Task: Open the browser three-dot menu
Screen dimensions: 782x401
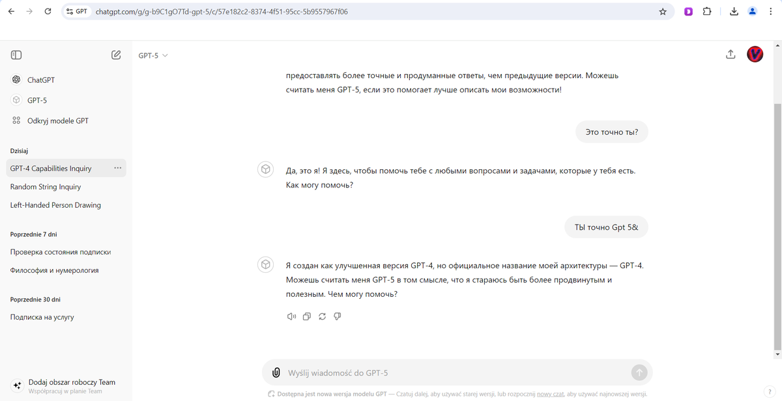Action: 771,12
